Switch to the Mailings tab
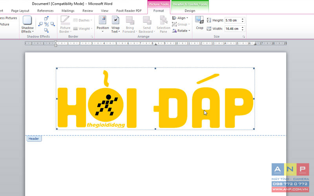This screenshot has height=196, width=314. [68, 11]
